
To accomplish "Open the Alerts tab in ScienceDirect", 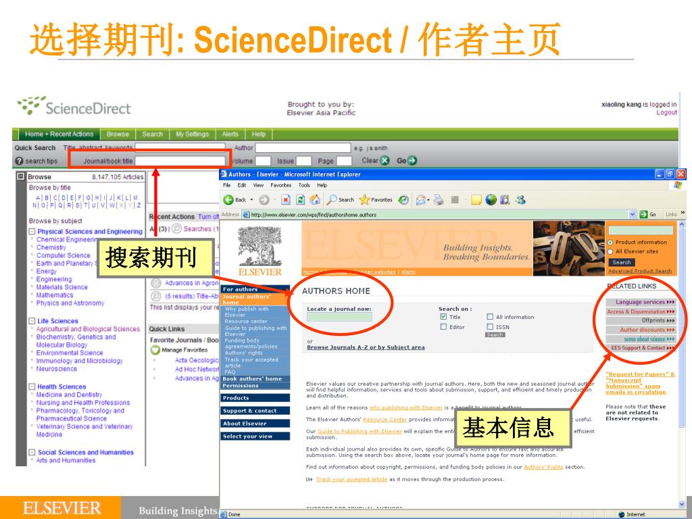I will click(x=230, y=134).
